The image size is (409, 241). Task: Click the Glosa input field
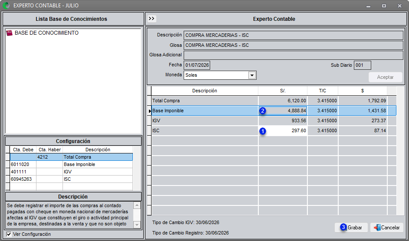click(x=294, y=45)
